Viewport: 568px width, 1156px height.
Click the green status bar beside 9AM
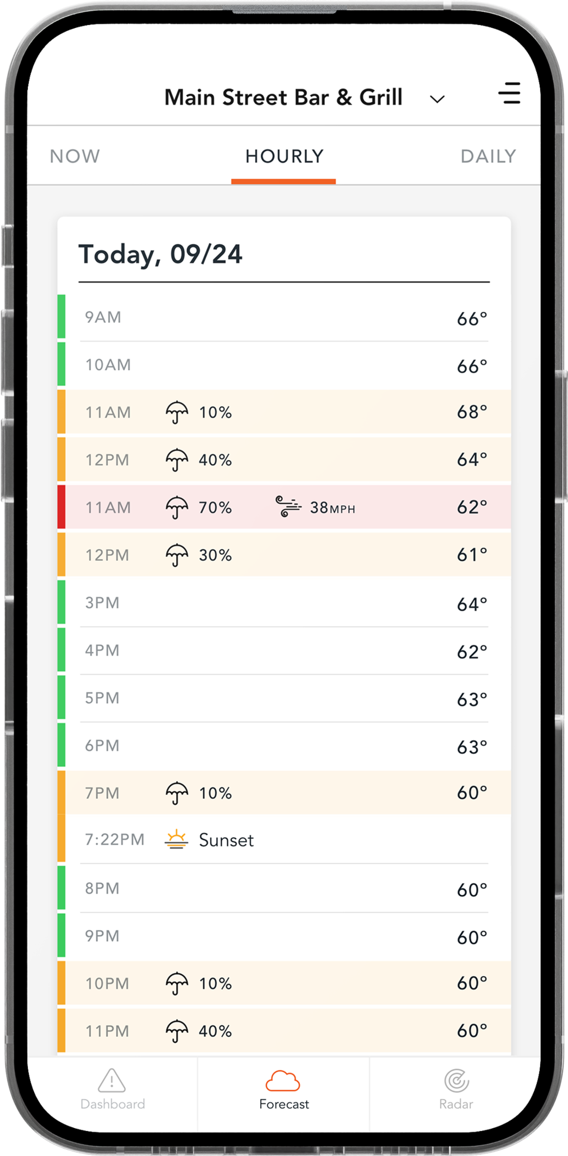[61, 316]
